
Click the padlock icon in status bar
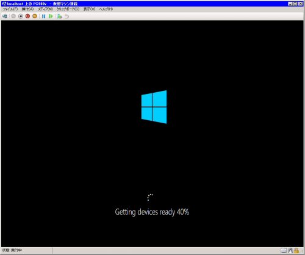click(x=296, y=251)
